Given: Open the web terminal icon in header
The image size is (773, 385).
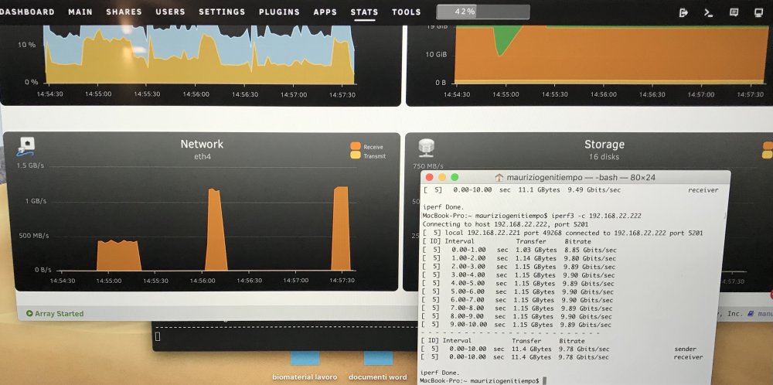Looking at the screenshot, I should click(x=708, y=13).
